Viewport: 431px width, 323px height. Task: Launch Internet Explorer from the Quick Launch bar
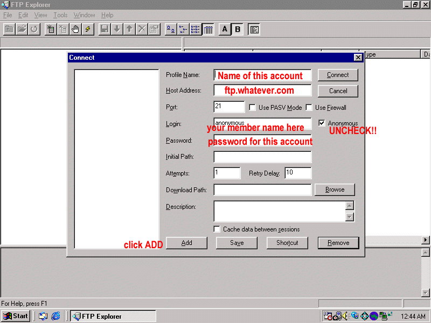tap(55, 316)
